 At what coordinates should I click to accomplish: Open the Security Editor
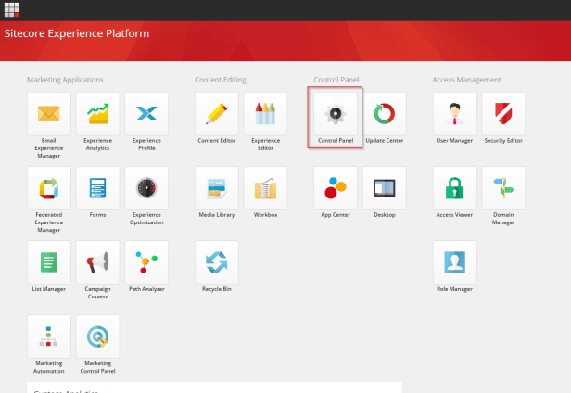click(503, 114)
